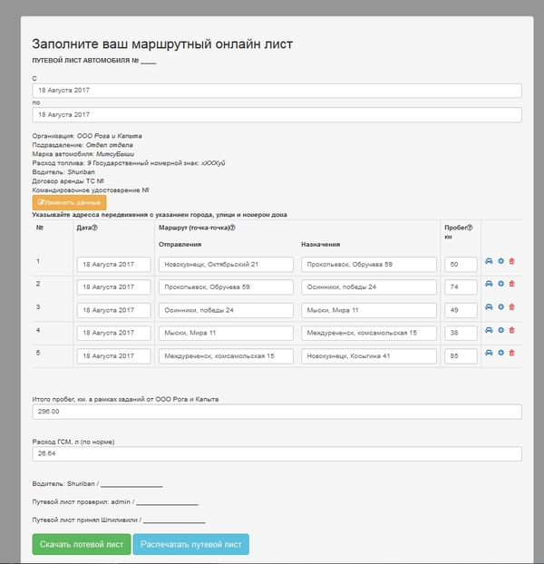544x564 pixels.
Task: Click the car icon in row 2
Action: point(490,284)
